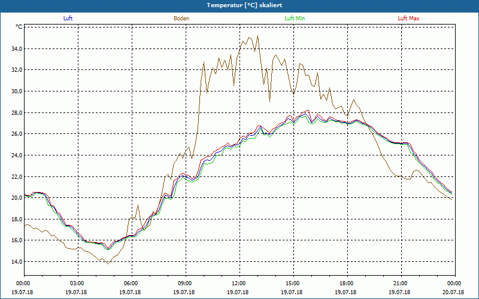Click the '22,0' y-axis value

pos(17,176)
